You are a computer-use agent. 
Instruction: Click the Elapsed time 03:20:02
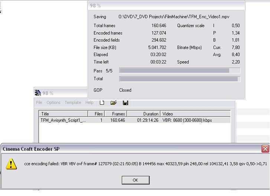(x=158, y=55)
